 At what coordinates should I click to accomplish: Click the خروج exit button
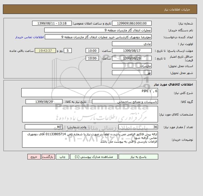34,157
